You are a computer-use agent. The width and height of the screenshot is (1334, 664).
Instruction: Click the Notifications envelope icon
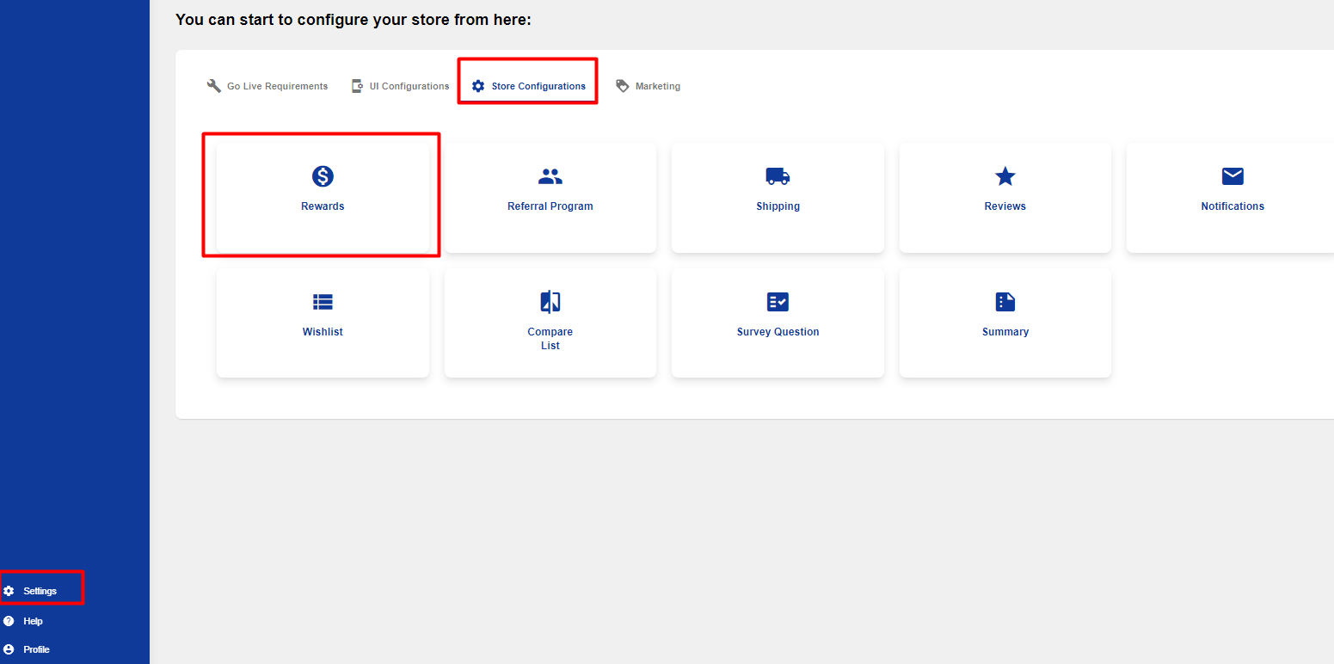pos(1232,176)
